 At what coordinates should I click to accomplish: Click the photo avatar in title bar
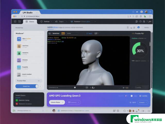point(146,12)
